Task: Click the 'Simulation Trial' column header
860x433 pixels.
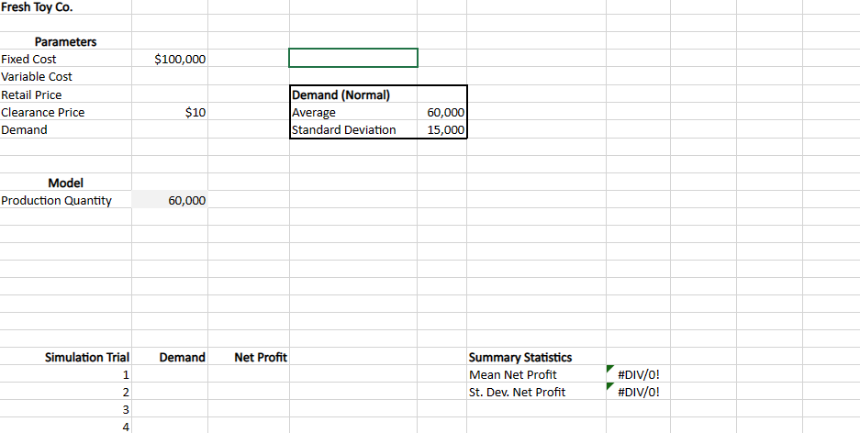Action: (66, 358)
